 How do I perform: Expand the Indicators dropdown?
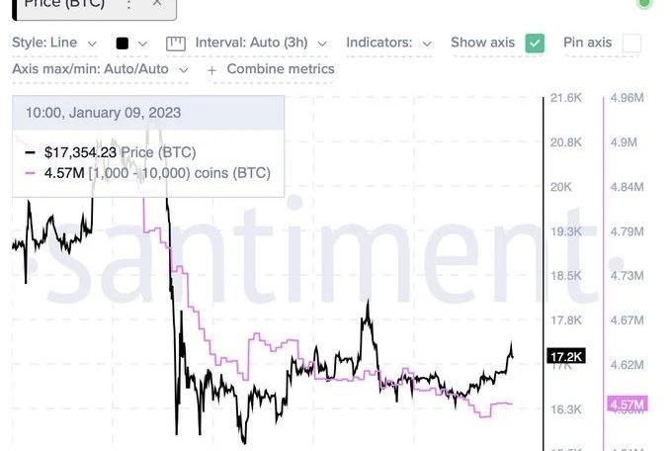tap(389, 44)
